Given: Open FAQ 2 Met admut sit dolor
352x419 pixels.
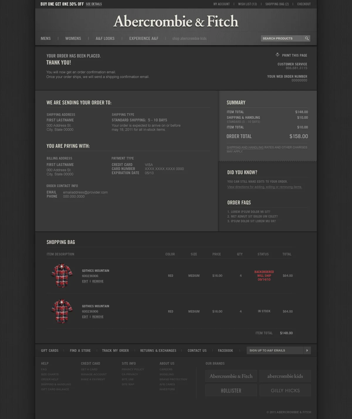Looking at the screenshot, I should pyautogui.click(x=253, y=216).
